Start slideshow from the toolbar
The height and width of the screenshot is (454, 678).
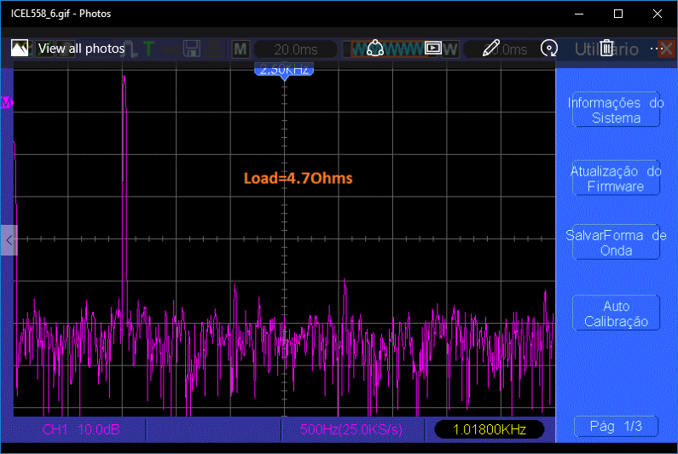[x=433, y=49]
